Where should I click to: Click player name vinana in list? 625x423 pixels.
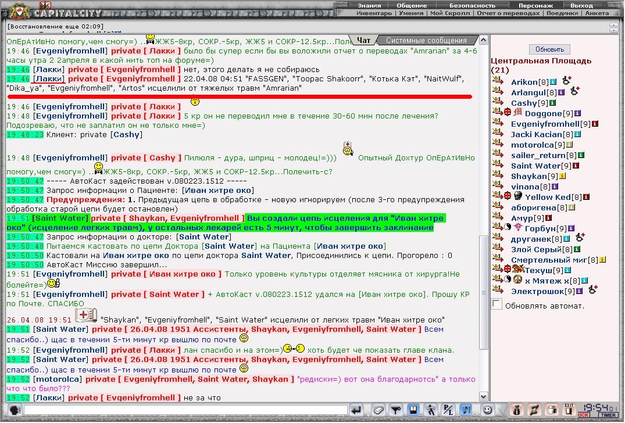525,187
